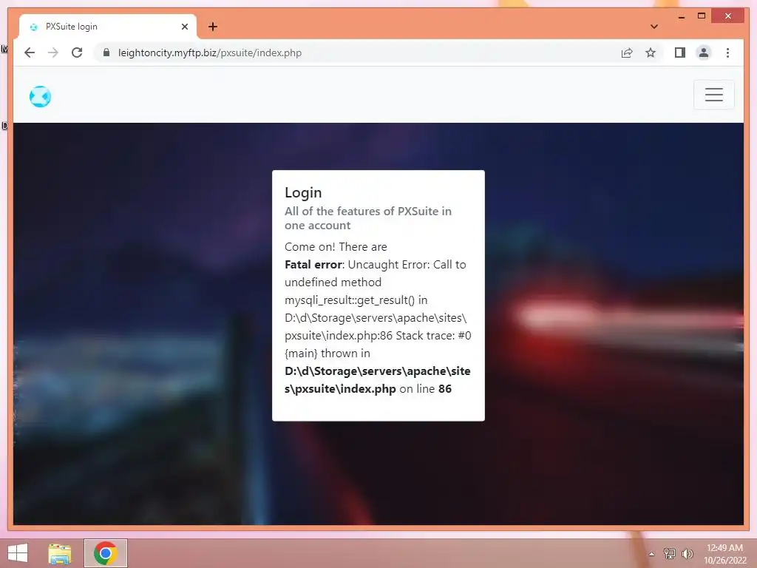Screen dimensions: 757x568
Task: Select the PXSuite login tab
Action: coord(108,27)
